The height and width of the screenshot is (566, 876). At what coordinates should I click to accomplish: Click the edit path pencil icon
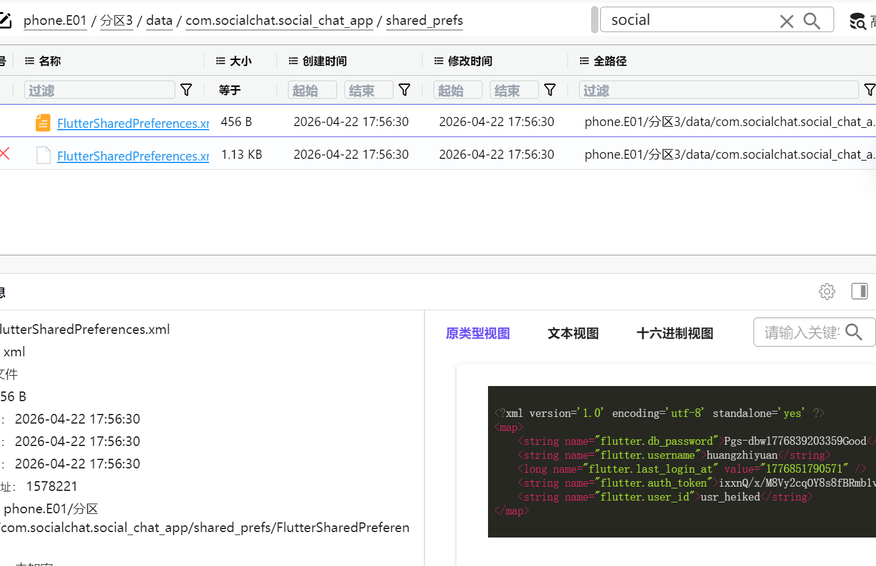pyautogui.click(x=5, y=21)
